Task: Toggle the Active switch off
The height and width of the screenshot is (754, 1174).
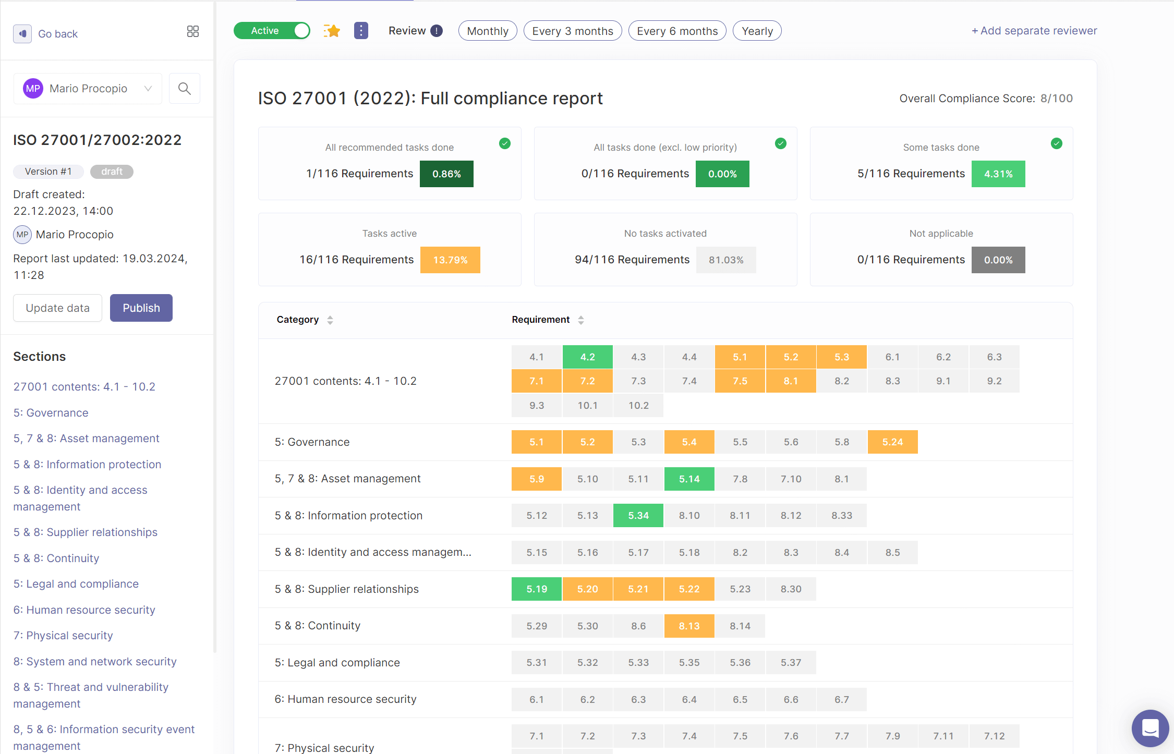Action: (x=272, y=31)
